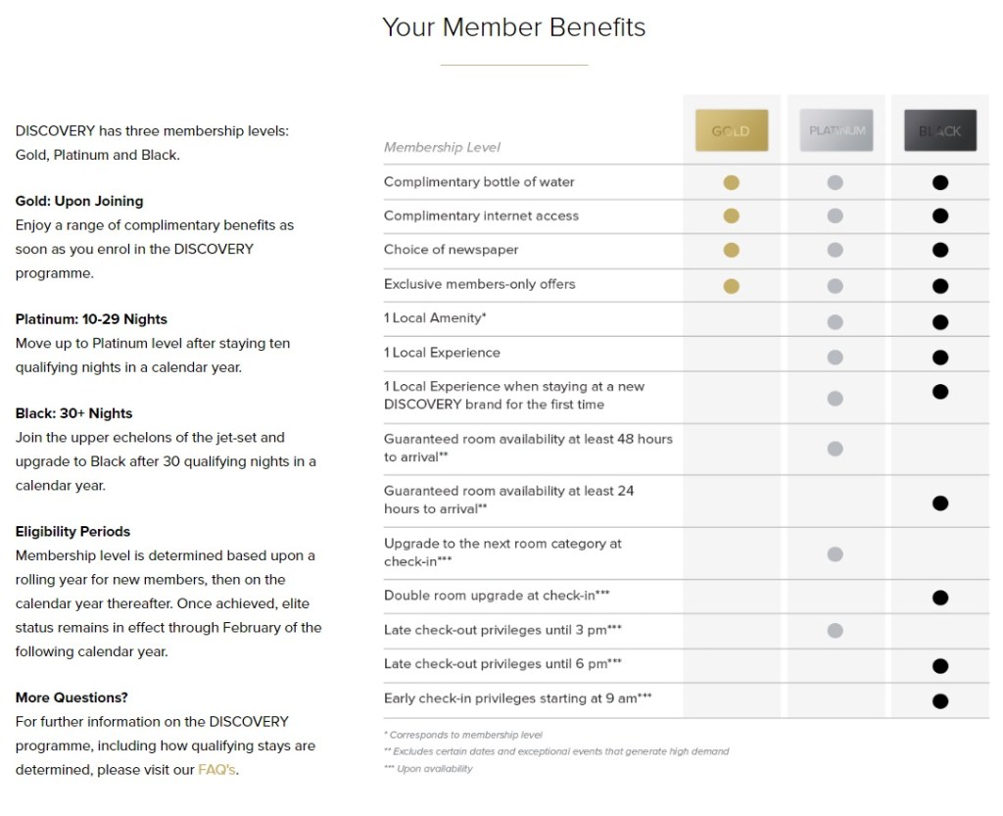This screenshot has height=816, width=1003.
Task: Click Black dot for early check-in at 9 am
Action: pos(940,700)
